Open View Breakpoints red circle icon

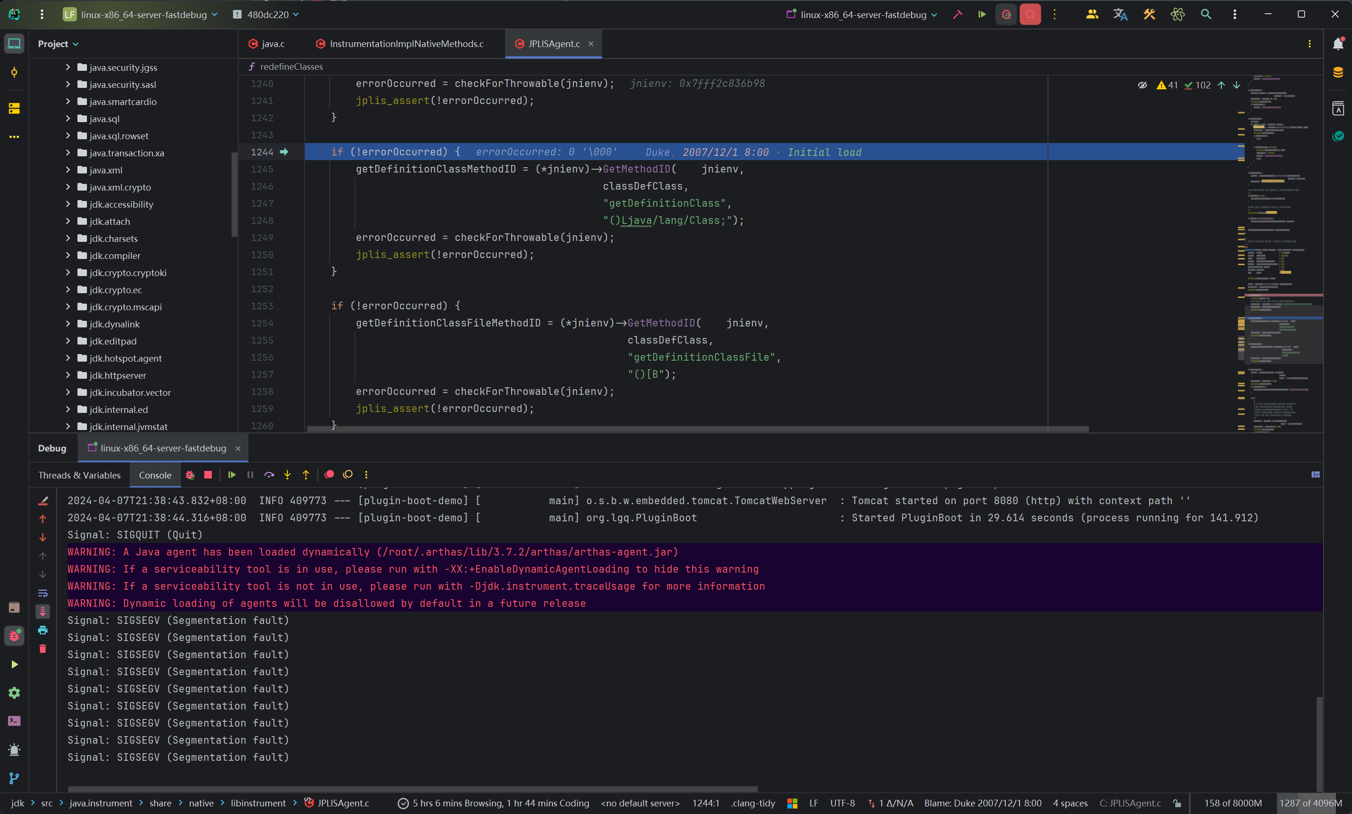point(329,475)
